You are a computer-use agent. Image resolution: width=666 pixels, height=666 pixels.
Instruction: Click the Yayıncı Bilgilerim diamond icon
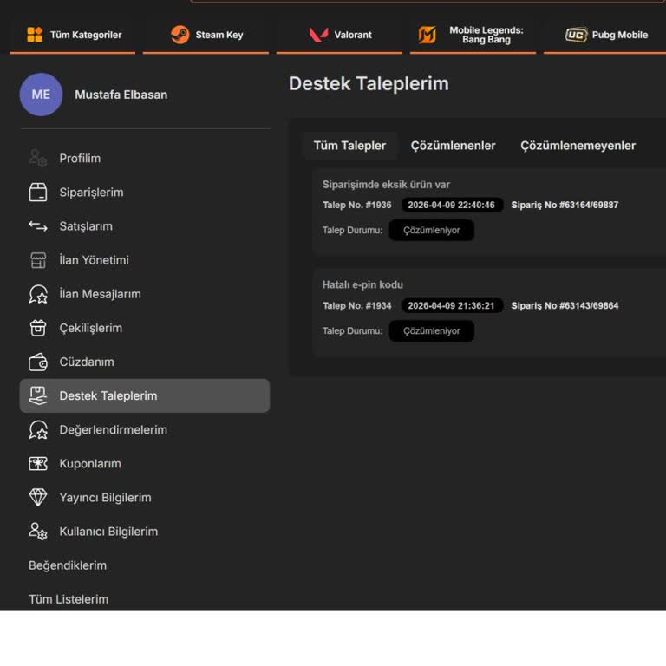(38, 498)
